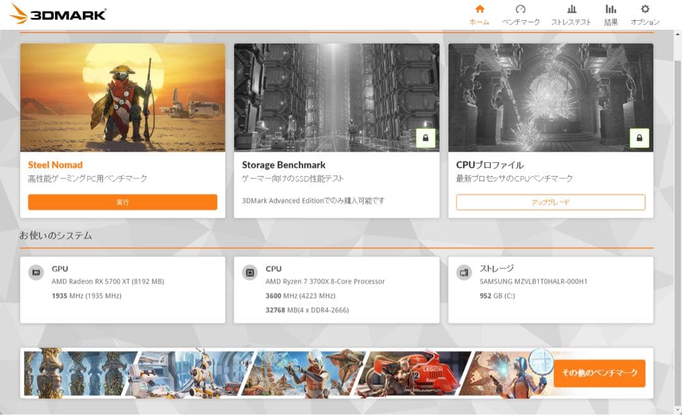The height and width of the screenshot is (415, 682).
Task: Click lock icon on Storage Benchmark image
Action: (x=426, y=138)
